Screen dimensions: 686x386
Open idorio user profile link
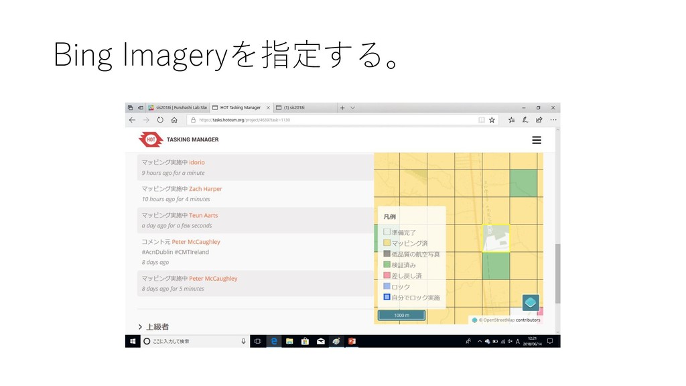[x=197, y=162]
